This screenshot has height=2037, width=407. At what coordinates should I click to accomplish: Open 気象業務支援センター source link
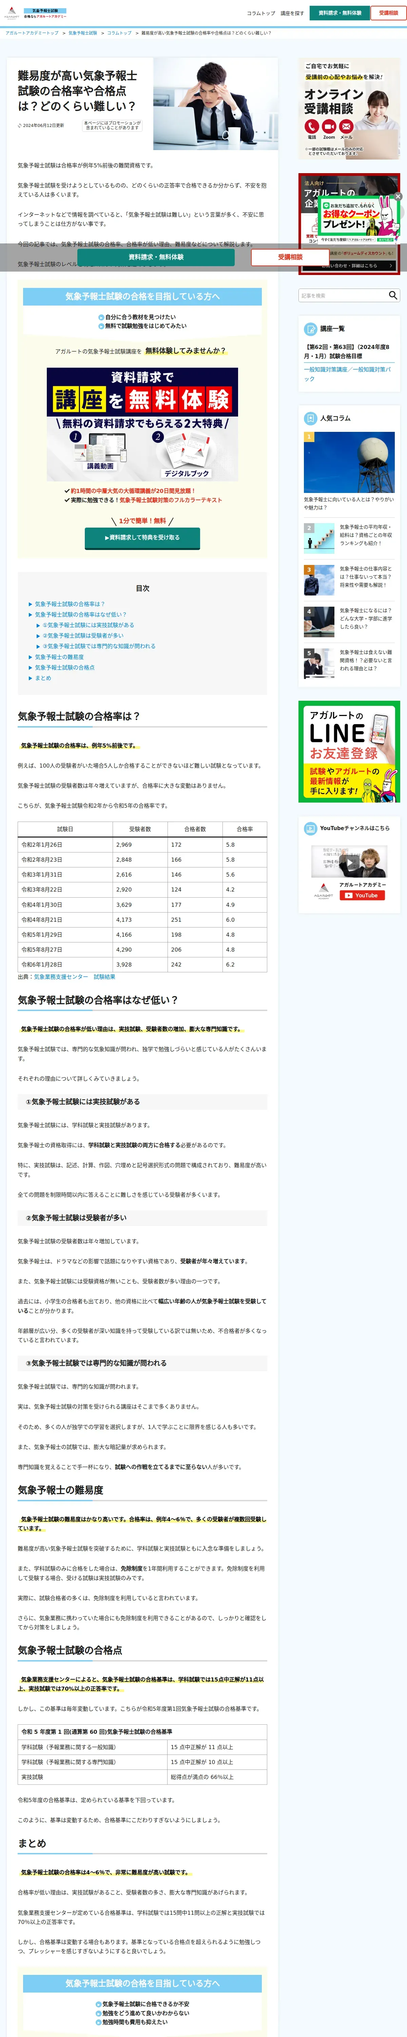click(61, 977)
